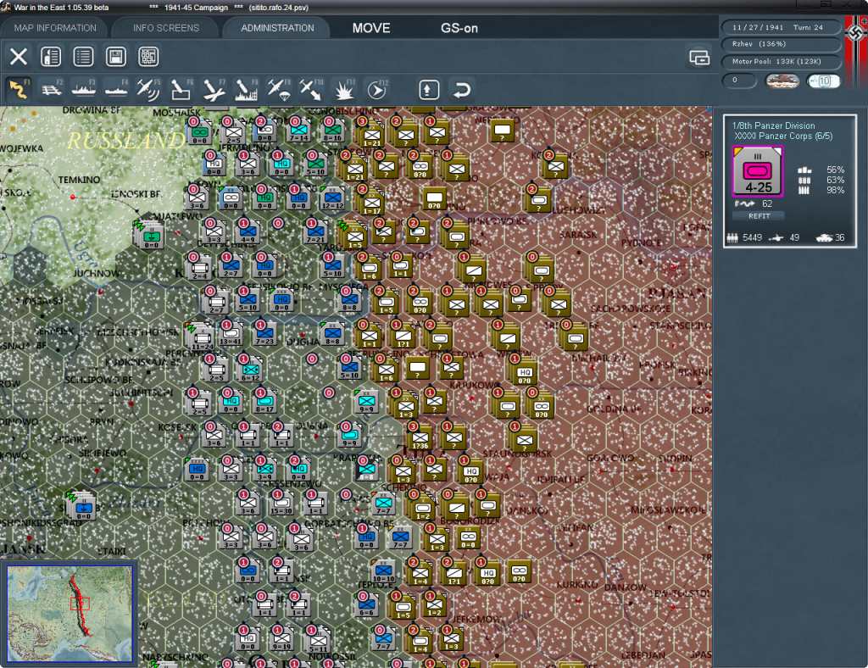Select the F2 rail mode icon

(x=52, y=89)
